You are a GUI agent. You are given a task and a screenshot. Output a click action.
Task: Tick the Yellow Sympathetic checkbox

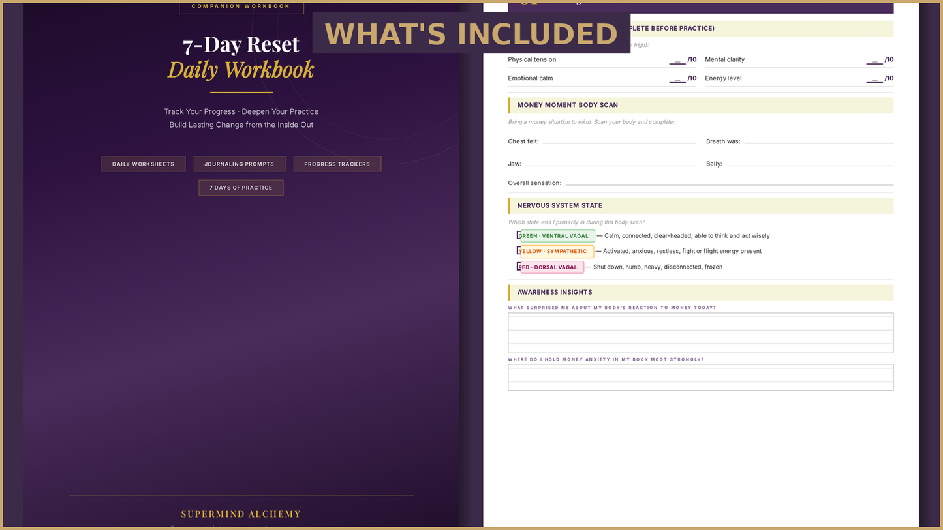point(519,251)
